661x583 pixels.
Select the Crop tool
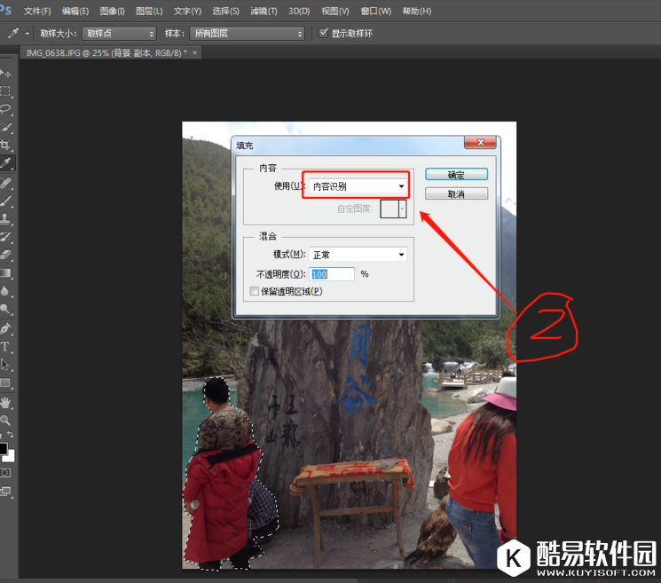click(x=6, y=146)
